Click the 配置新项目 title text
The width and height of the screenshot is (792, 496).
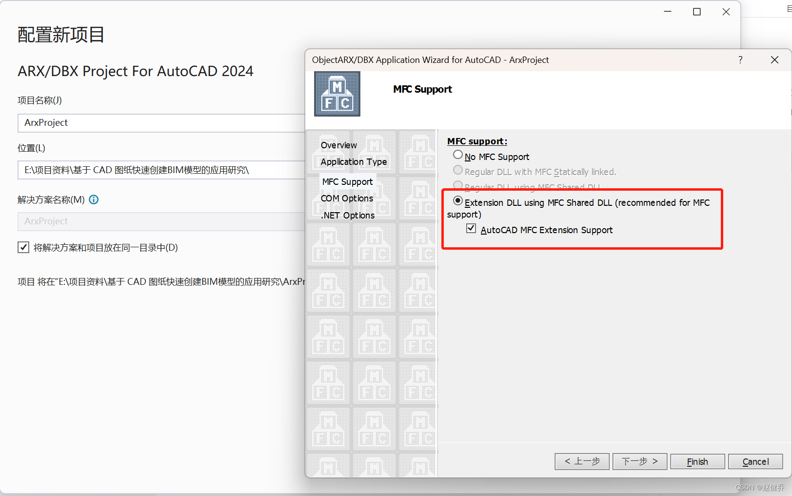click(x=61, y=35)
